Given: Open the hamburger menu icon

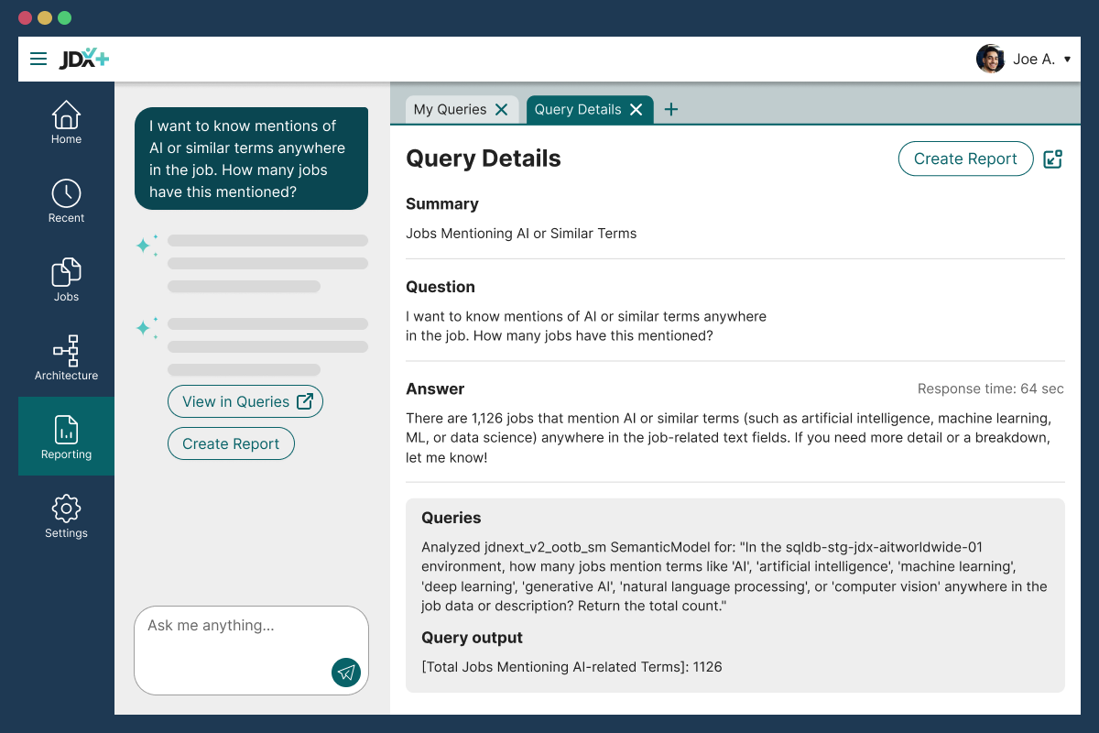Looking at the screenshot, I should (x=38, y=60).
